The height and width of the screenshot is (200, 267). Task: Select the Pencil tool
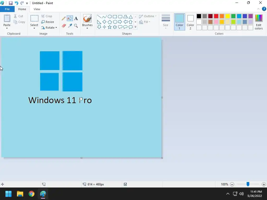pyautogui.click(x=64, y=18)
